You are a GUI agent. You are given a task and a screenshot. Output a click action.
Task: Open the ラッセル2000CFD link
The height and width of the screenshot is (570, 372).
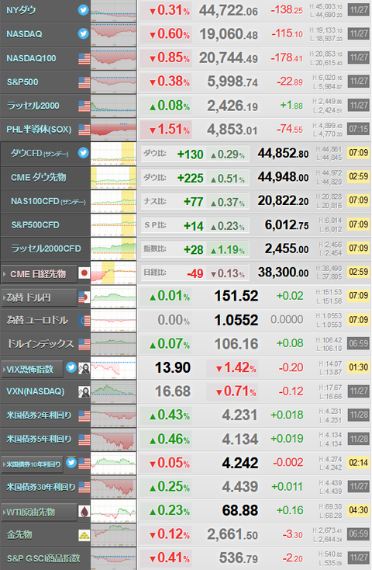pos(46,249)
